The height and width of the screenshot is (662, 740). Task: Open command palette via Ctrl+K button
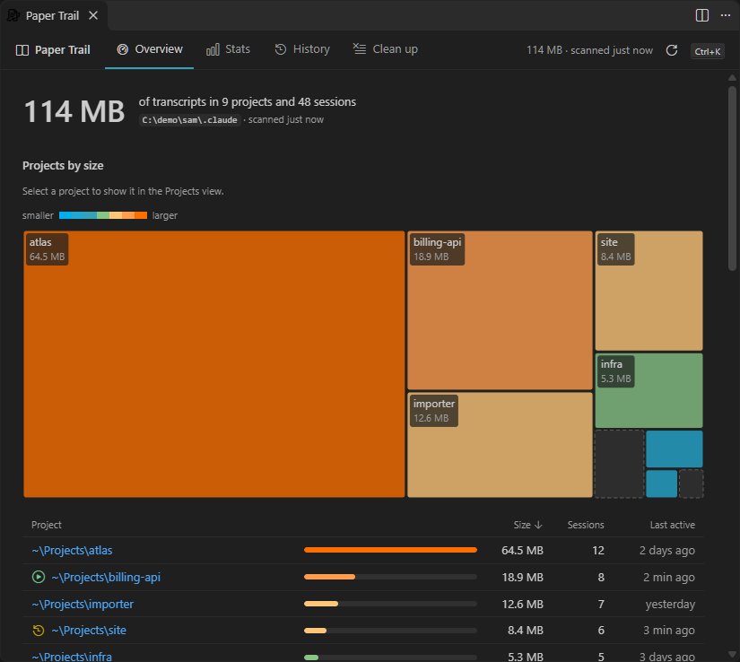coord(707,51)
